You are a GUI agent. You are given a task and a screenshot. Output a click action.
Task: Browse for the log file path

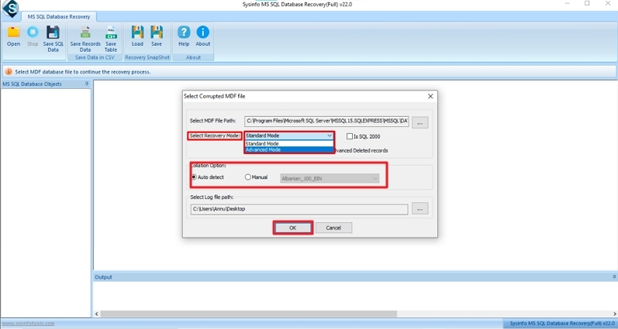coord(419,208)
